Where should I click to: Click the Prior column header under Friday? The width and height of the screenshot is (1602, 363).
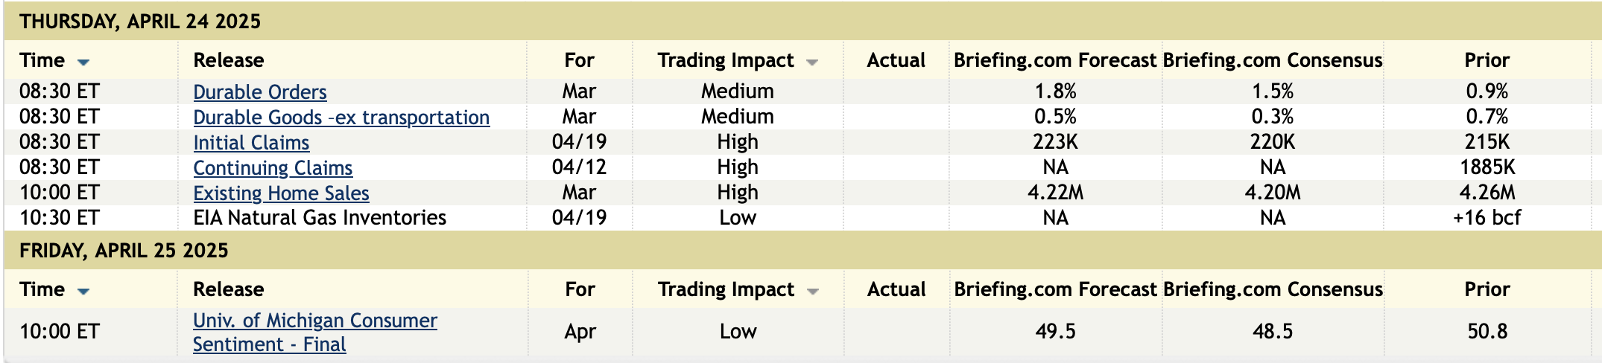pos(1487,289)
